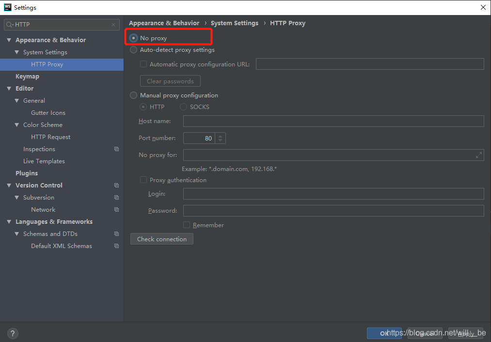The image size is (491, 342).
Task: Collapse the General tree node
Action: (17, 100)
